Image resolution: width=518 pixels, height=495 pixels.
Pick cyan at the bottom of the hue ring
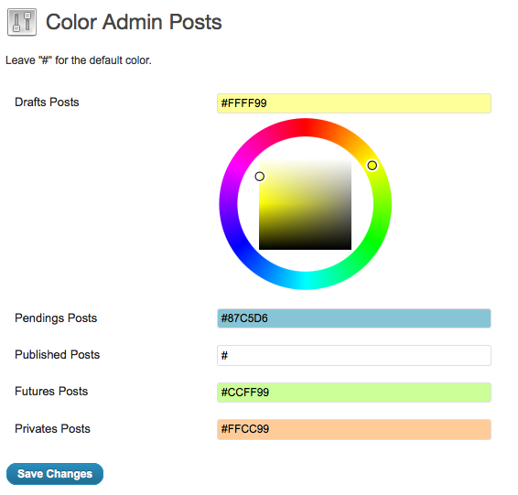click(x=306, y=281)
